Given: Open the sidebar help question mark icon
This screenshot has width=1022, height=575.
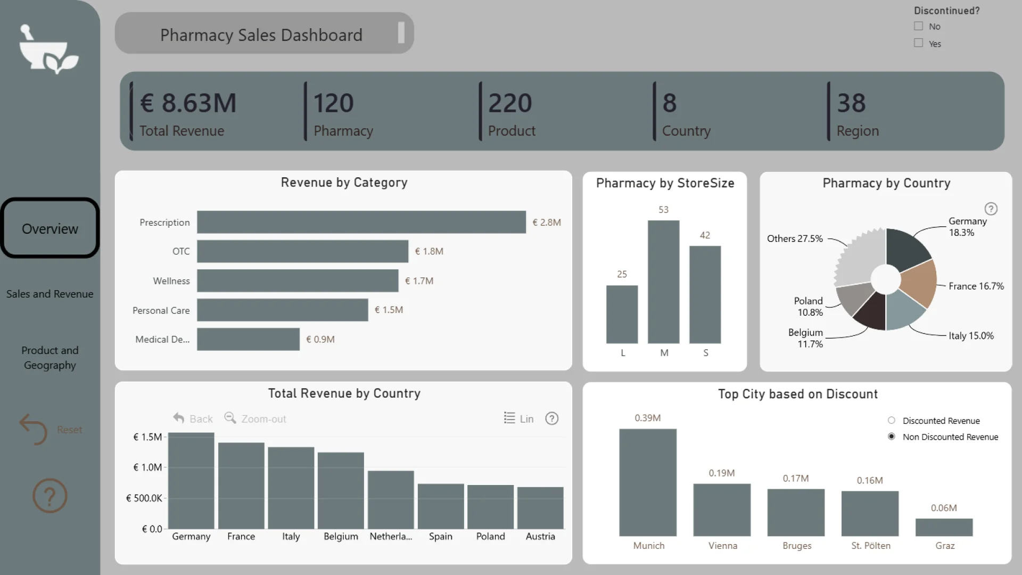Looking at the screenshot, I should coord(50,496).
